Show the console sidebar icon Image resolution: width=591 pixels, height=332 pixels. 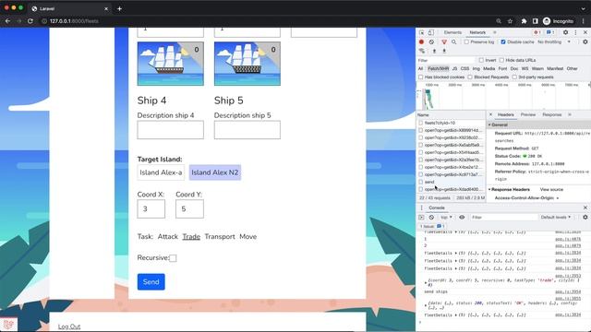pyautogui.click(x=421, y=218)
